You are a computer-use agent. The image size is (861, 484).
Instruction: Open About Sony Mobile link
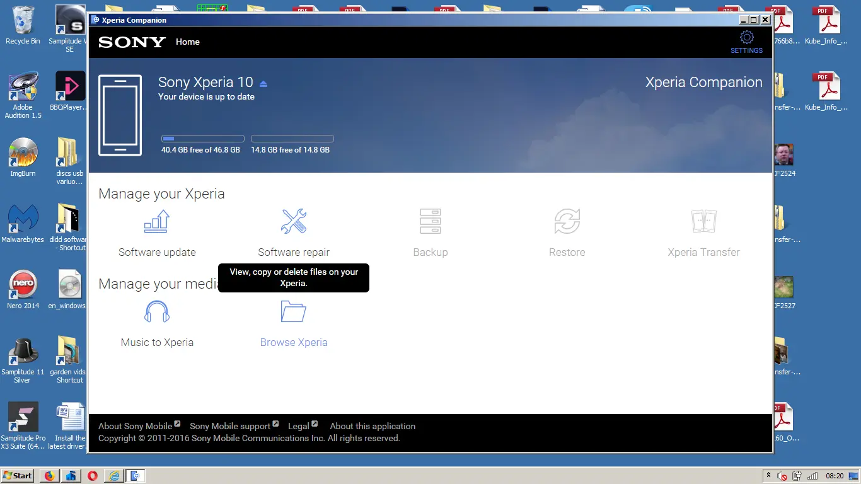tap(136, 426)
